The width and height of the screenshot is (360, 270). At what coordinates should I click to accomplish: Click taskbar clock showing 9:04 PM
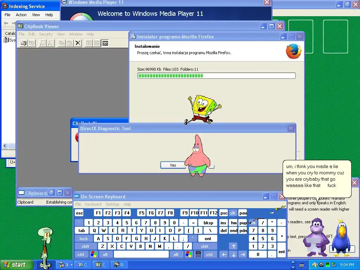pyautogui.click(x=347, y=265)
